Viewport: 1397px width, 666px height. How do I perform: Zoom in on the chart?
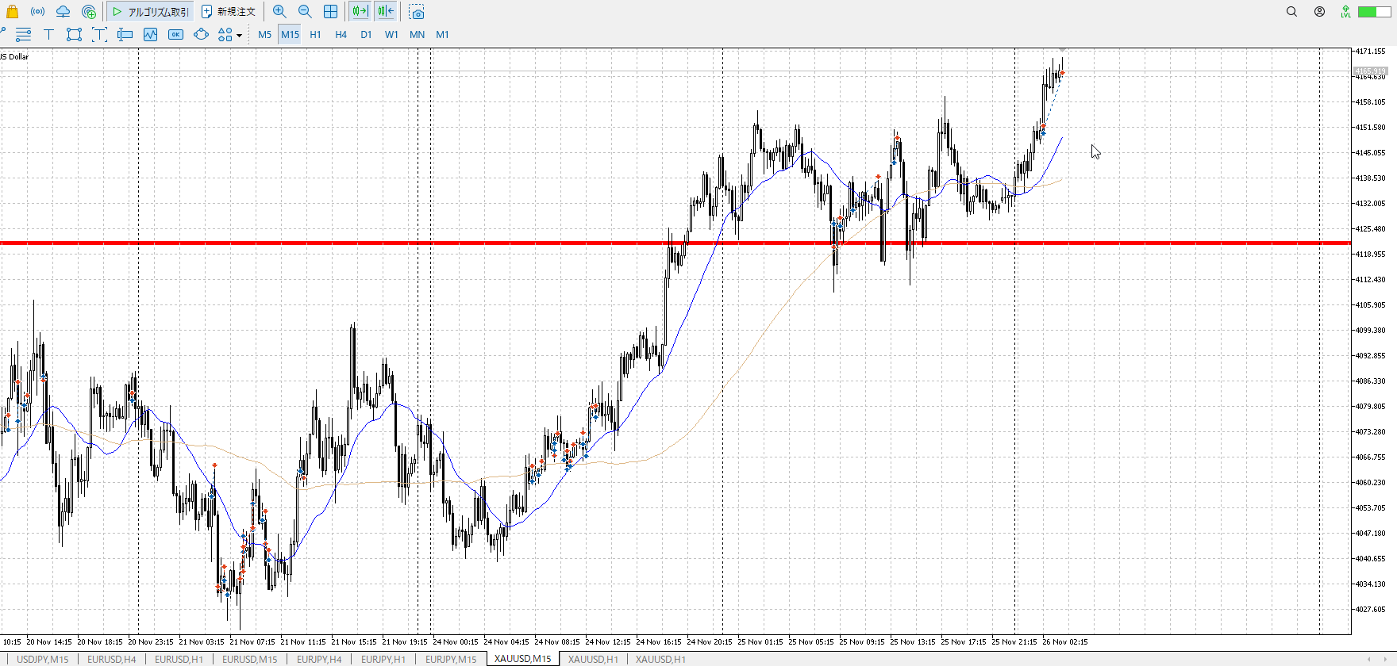tap(279, 12)
